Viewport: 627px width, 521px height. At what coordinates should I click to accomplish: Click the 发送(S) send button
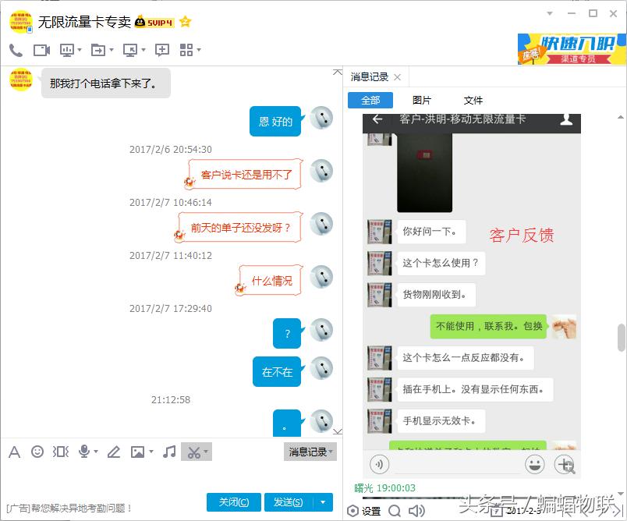289,502
